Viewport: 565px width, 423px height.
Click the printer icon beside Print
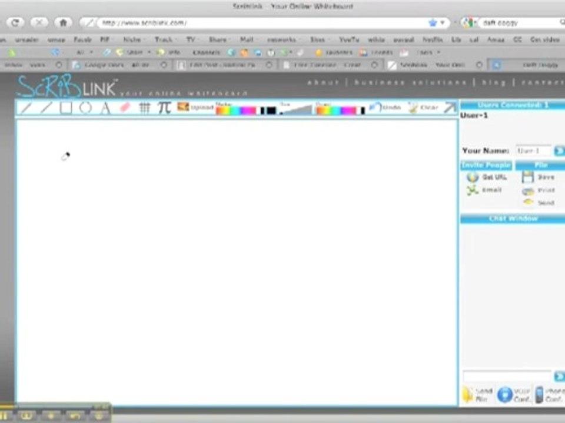[528, 190]
